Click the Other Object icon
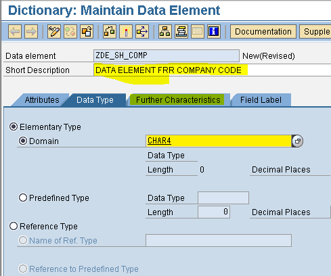 (x=87, y=31)
